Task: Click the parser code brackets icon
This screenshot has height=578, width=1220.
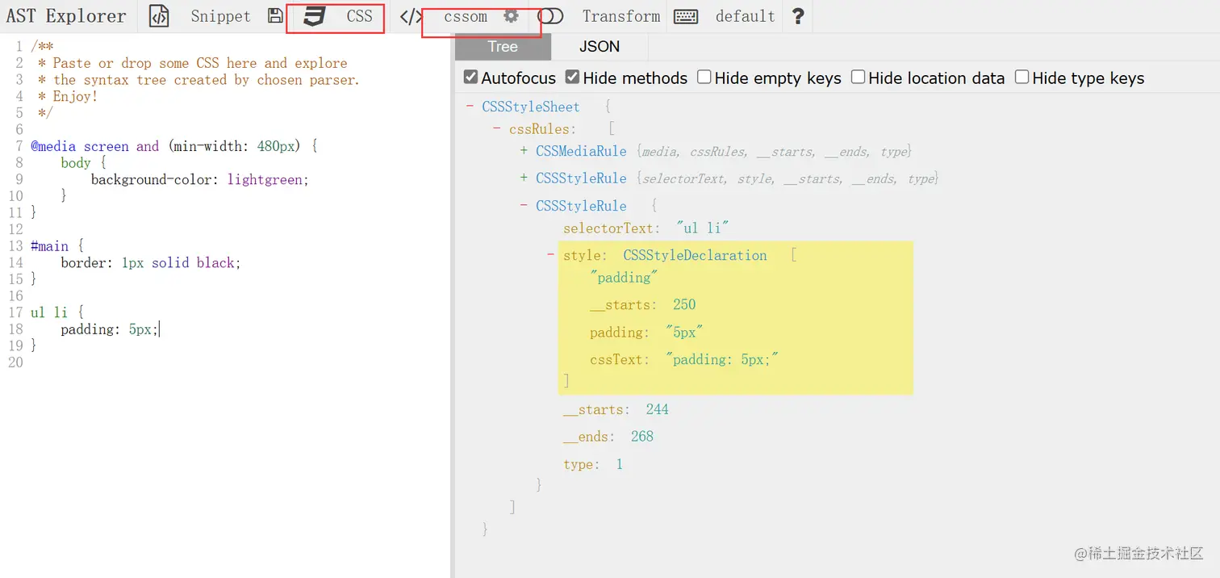Action: [x=412, y=16]
